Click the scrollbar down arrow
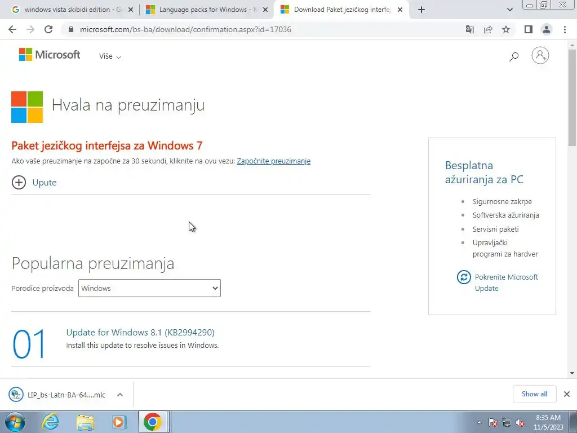Viewport: 577px width, 433px height. 572,373
